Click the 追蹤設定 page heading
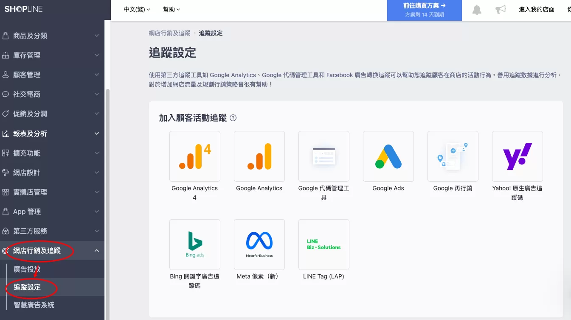This screenshot has width=571, height=320. tap(172, 53)
